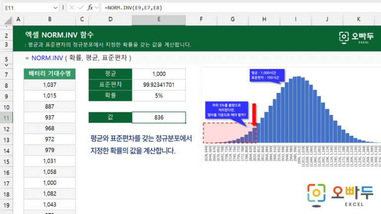This screenshot has height=214, width=381.
Task: Click the 배터리 기대수명 header cell
Action: click(50, 74)
